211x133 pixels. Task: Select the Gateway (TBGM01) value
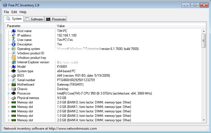pos(70,84)
